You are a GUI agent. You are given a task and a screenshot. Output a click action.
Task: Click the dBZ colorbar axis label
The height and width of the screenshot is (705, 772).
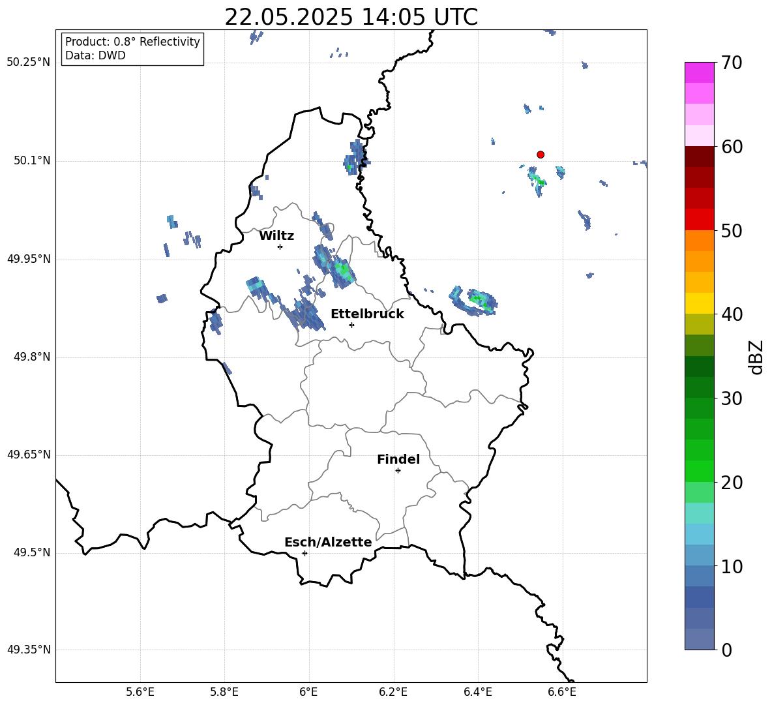[757, 357]
